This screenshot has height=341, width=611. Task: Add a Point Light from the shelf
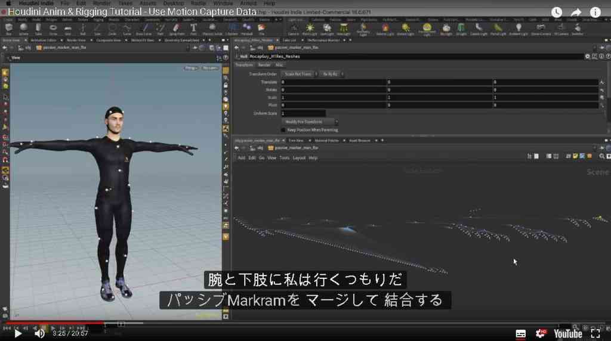(310, 29)
